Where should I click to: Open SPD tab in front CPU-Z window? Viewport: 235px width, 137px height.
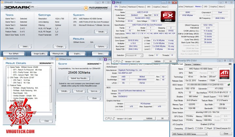pos(149,7)
